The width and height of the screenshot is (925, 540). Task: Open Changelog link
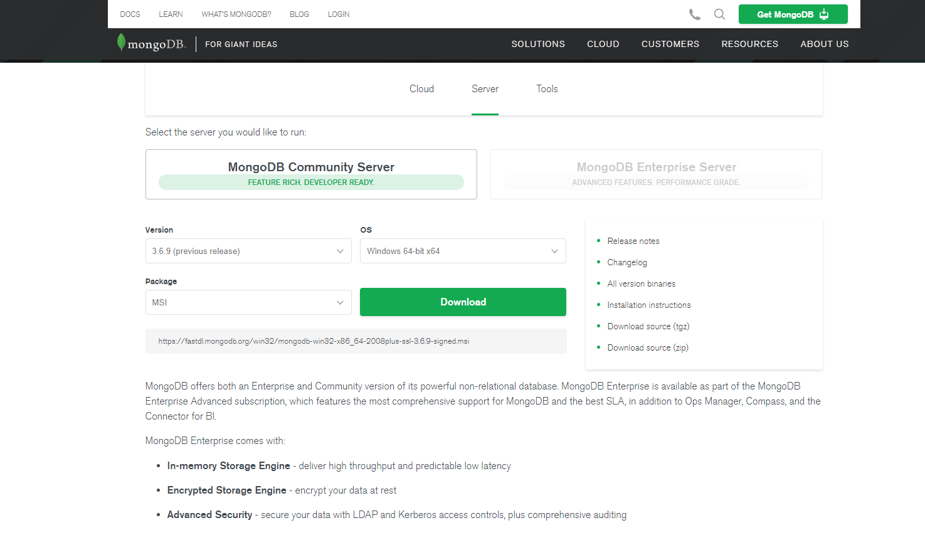[x=627, y=262]
